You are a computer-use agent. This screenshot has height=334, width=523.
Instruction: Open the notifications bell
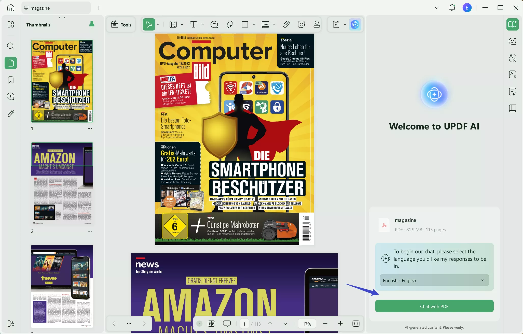452,8
